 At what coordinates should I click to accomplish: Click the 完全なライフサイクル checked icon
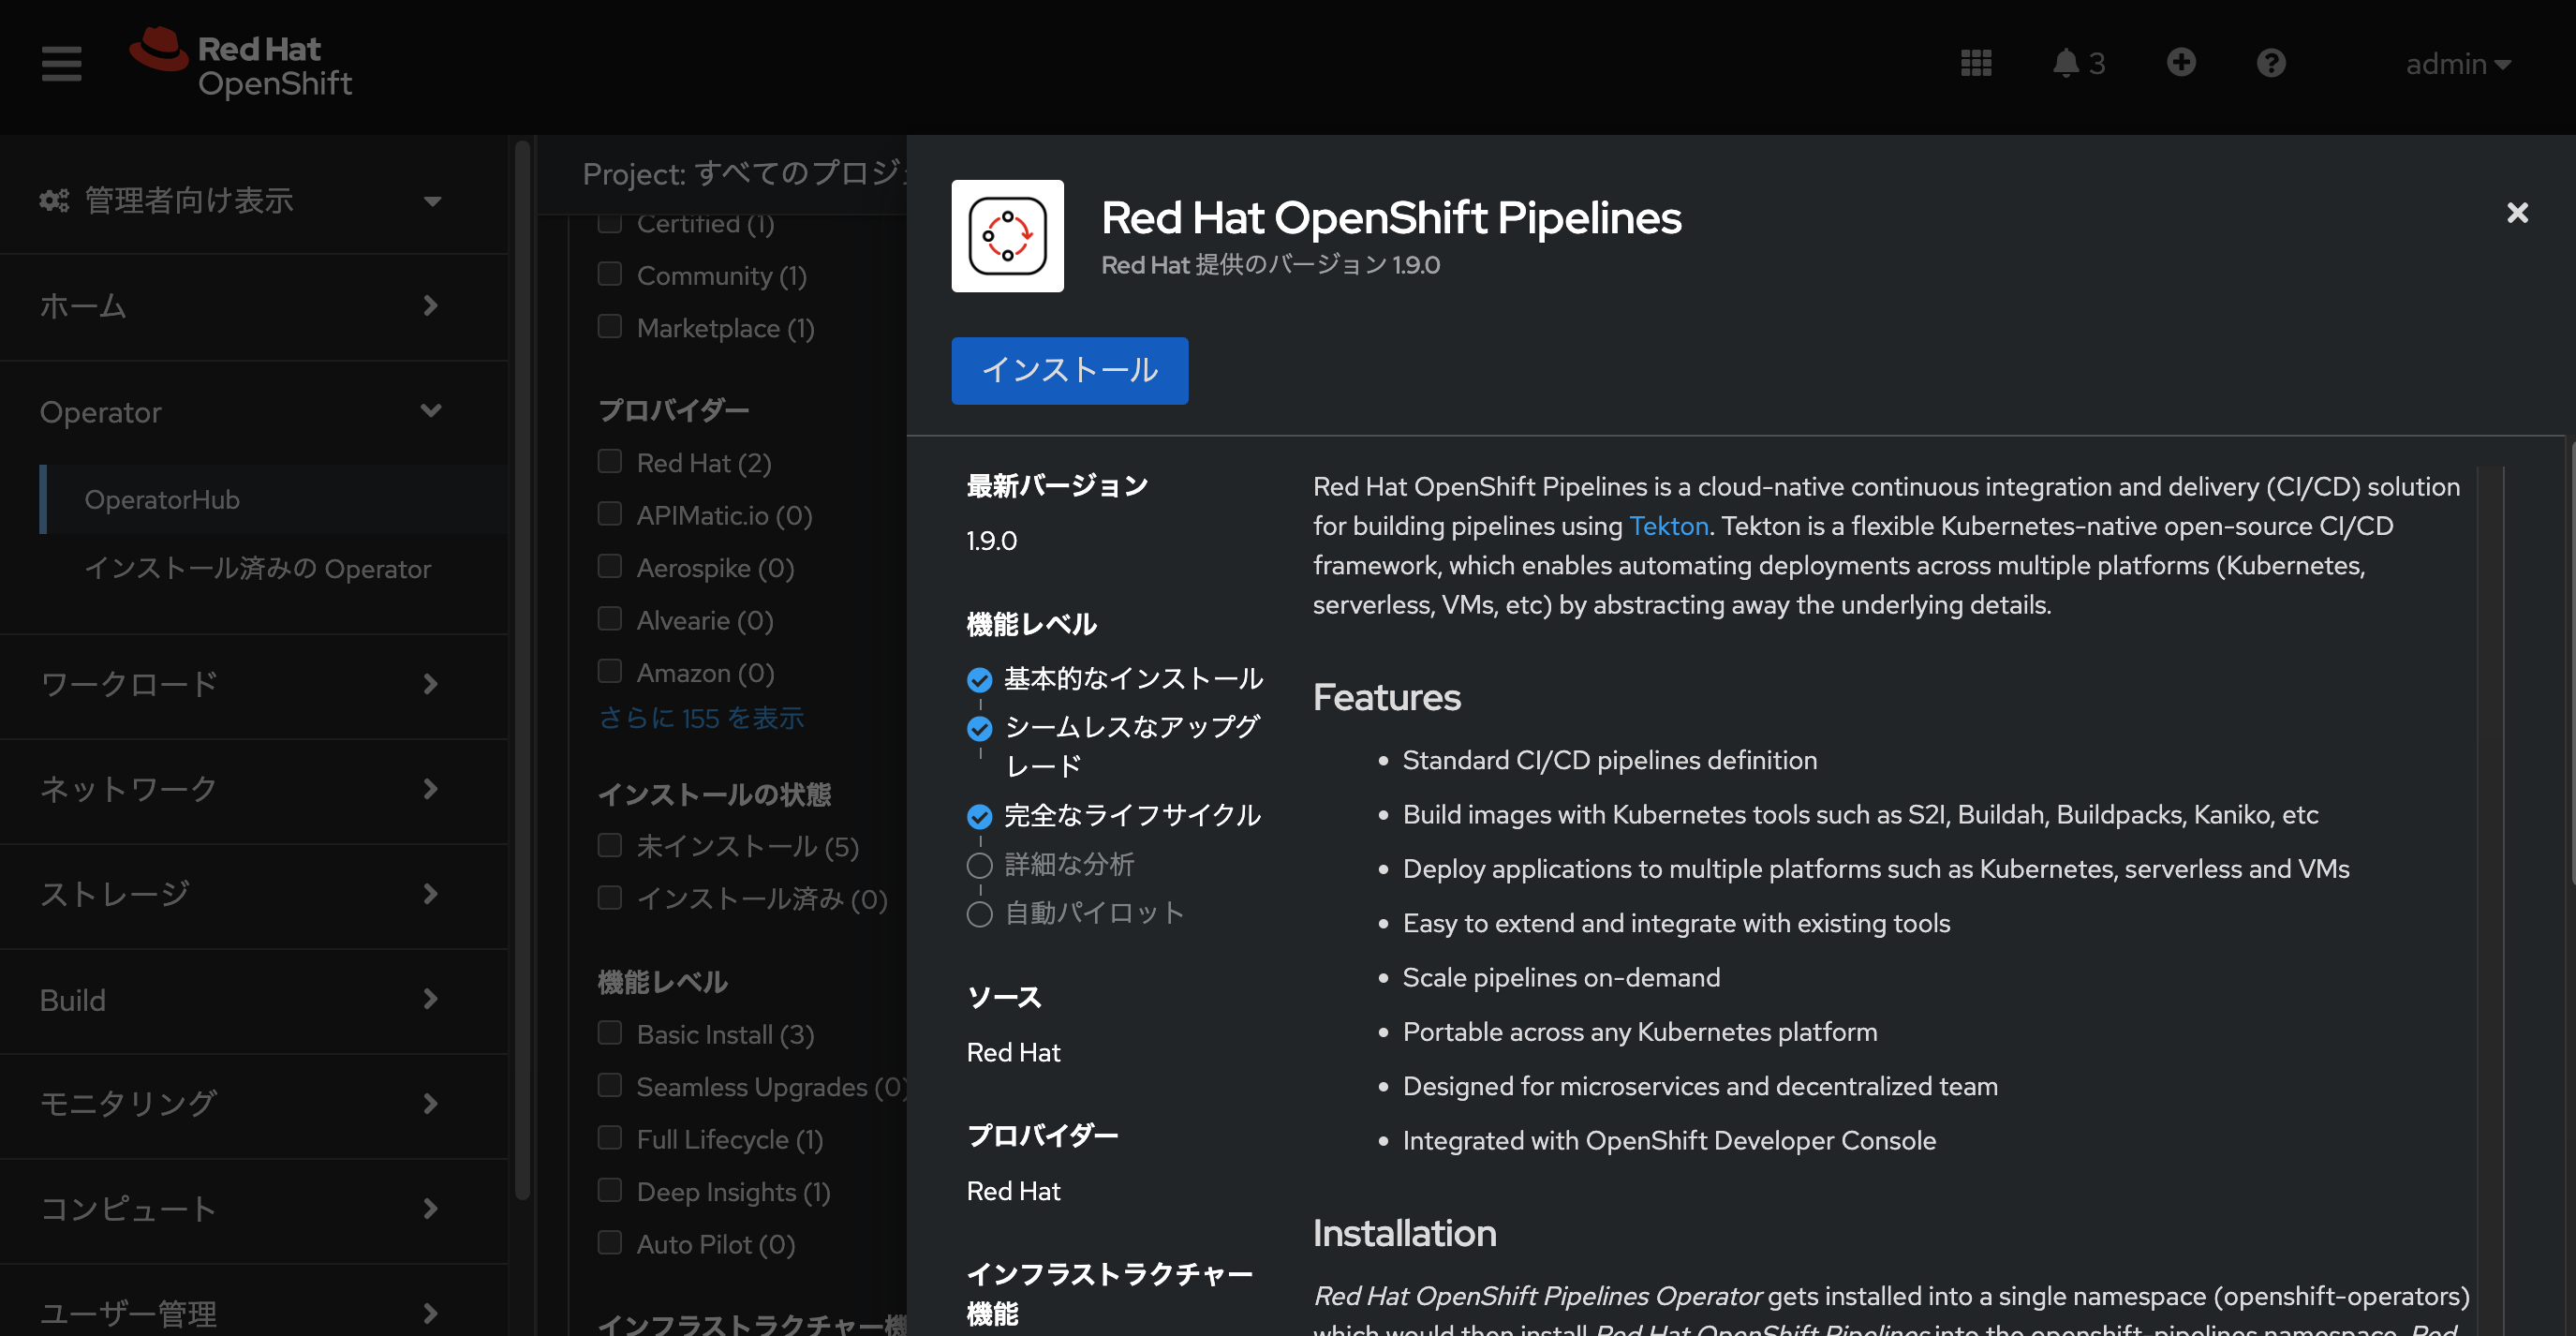coord(979,817)
